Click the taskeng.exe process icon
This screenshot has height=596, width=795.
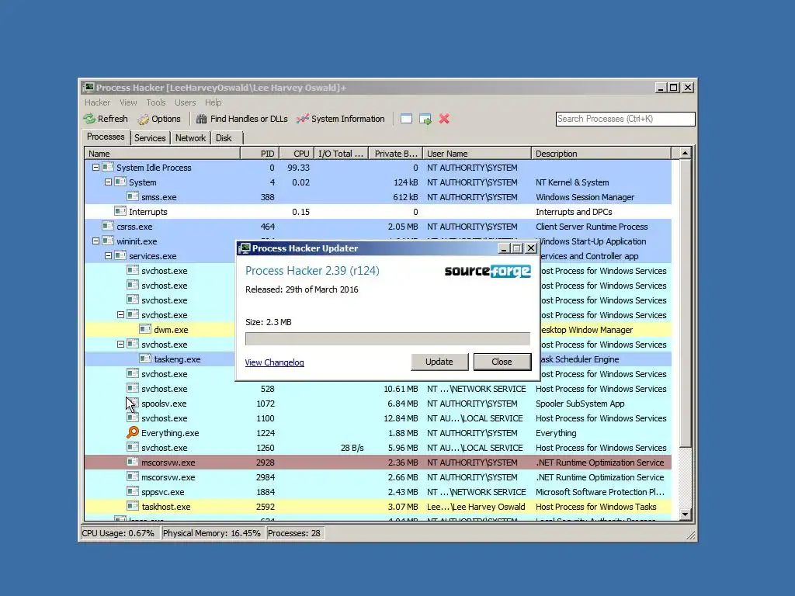(x=145, y=359)
